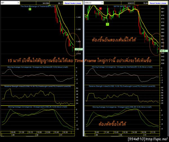Click the 16:45 time label on SET axis

point(13,132)
